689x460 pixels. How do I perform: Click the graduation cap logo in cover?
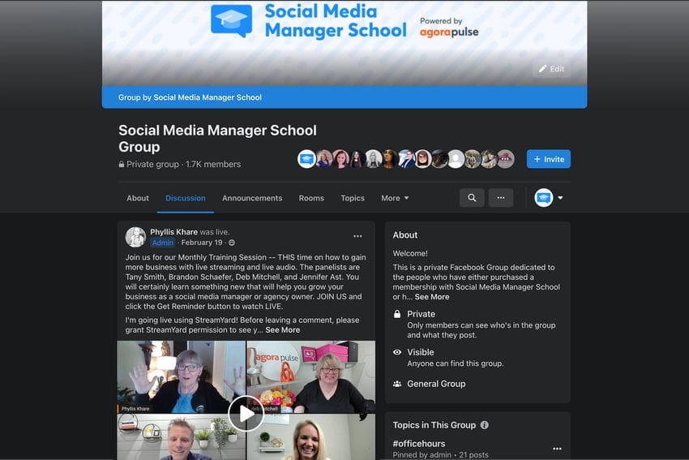tap(232, 20)
